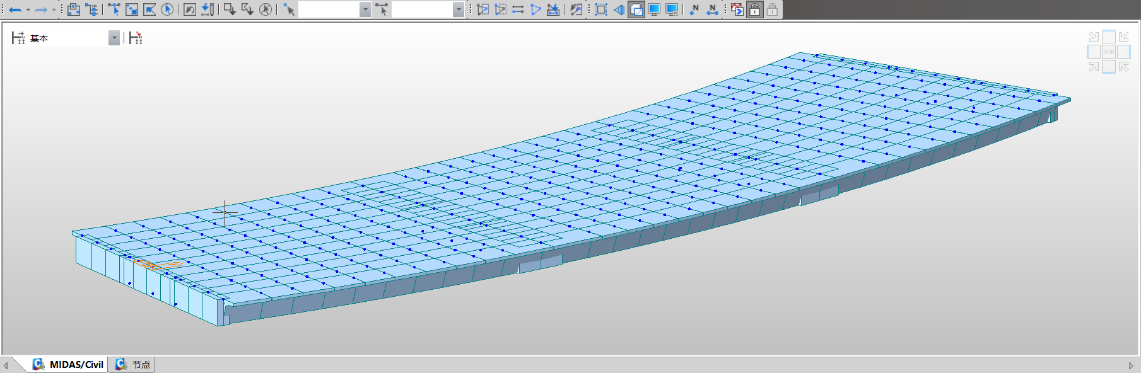
Task: Click the zoom fit dashed-square icon
Action: [601, 9]
